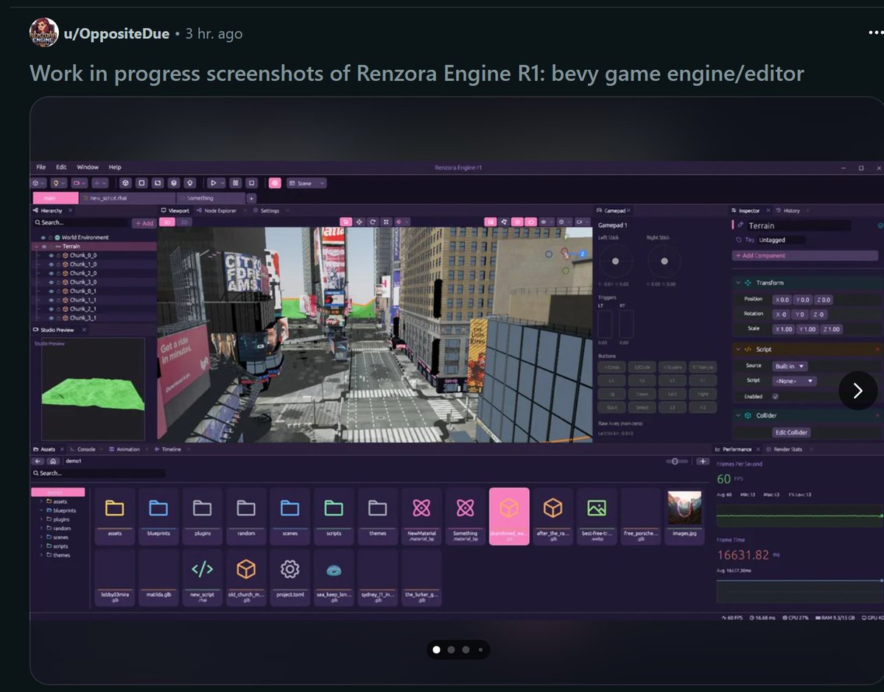Click the Add Component button
Screen dimensions: 884x692
[805, 255]
